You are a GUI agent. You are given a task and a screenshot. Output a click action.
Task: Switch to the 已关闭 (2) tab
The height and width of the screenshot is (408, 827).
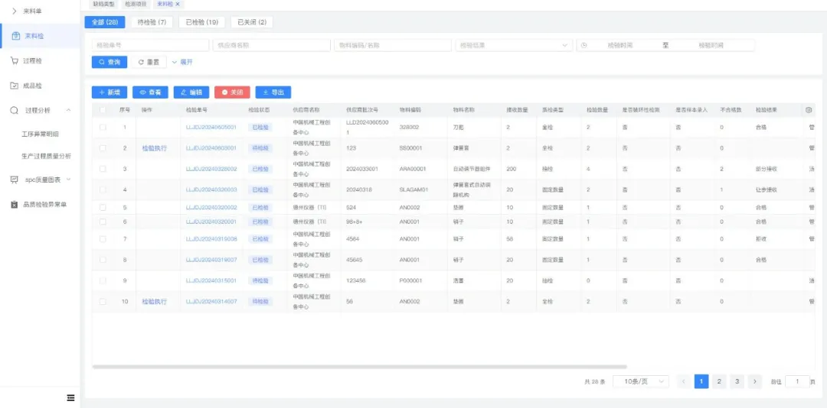click(251, 22)
